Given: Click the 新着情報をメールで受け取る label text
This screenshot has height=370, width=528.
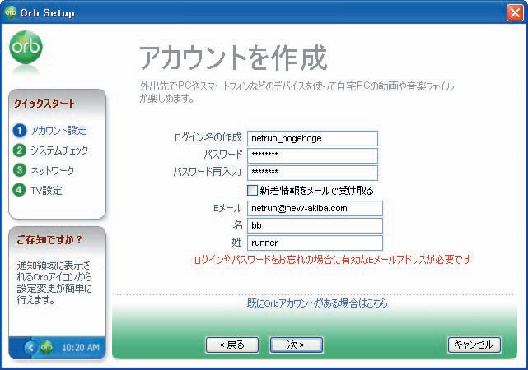Looking at the screenshot, I should coord(316,191).
